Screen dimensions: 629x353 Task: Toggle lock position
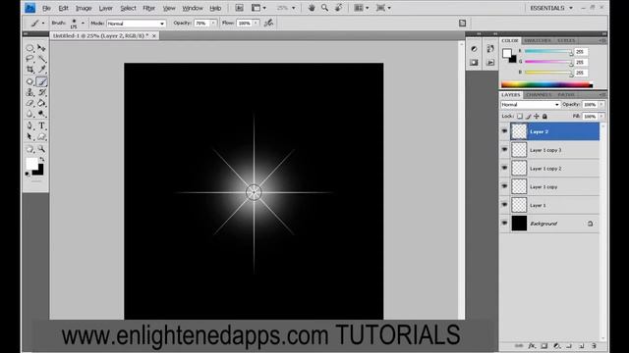coord(537,116)
